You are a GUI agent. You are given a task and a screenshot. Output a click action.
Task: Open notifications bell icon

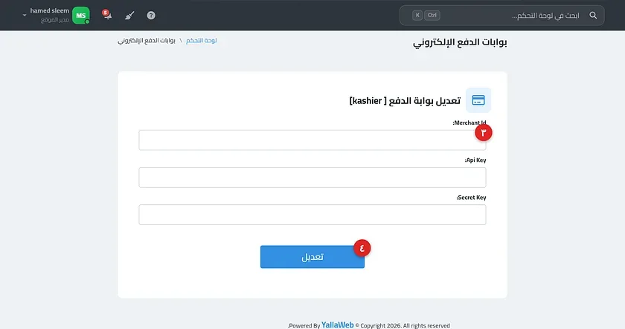tap(107, 15)
